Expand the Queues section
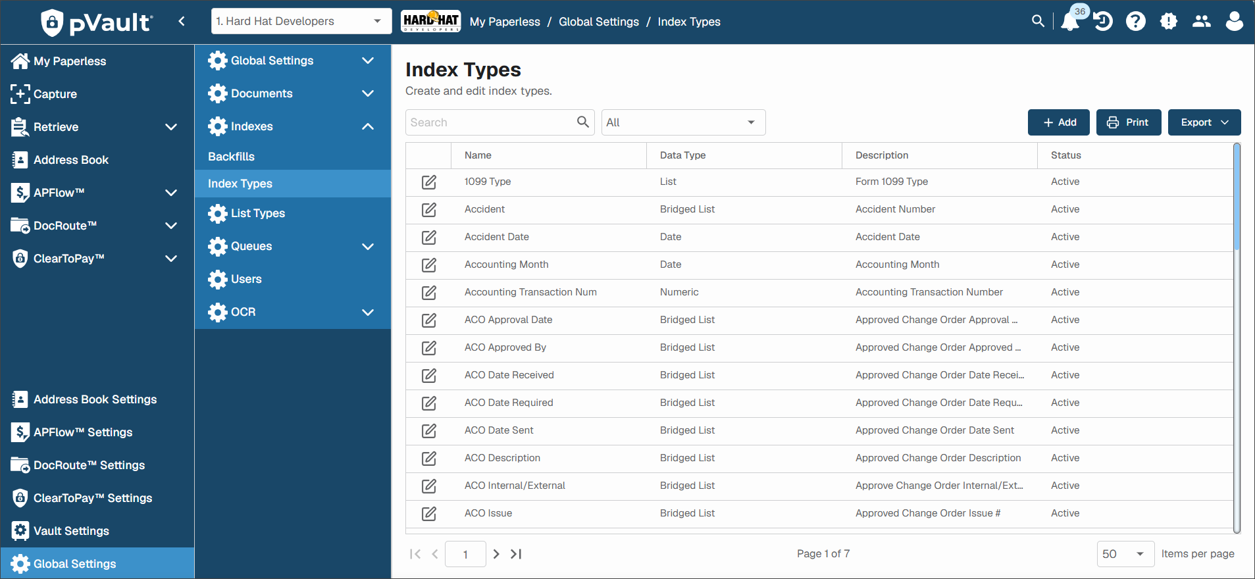Viewport: 1255px width, 579px height. point(368,246)
